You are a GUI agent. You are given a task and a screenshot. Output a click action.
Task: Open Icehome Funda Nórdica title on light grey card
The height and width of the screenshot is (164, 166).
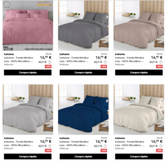click(x=19, y=143)
